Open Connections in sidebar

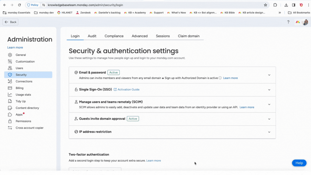pos(28,81)
